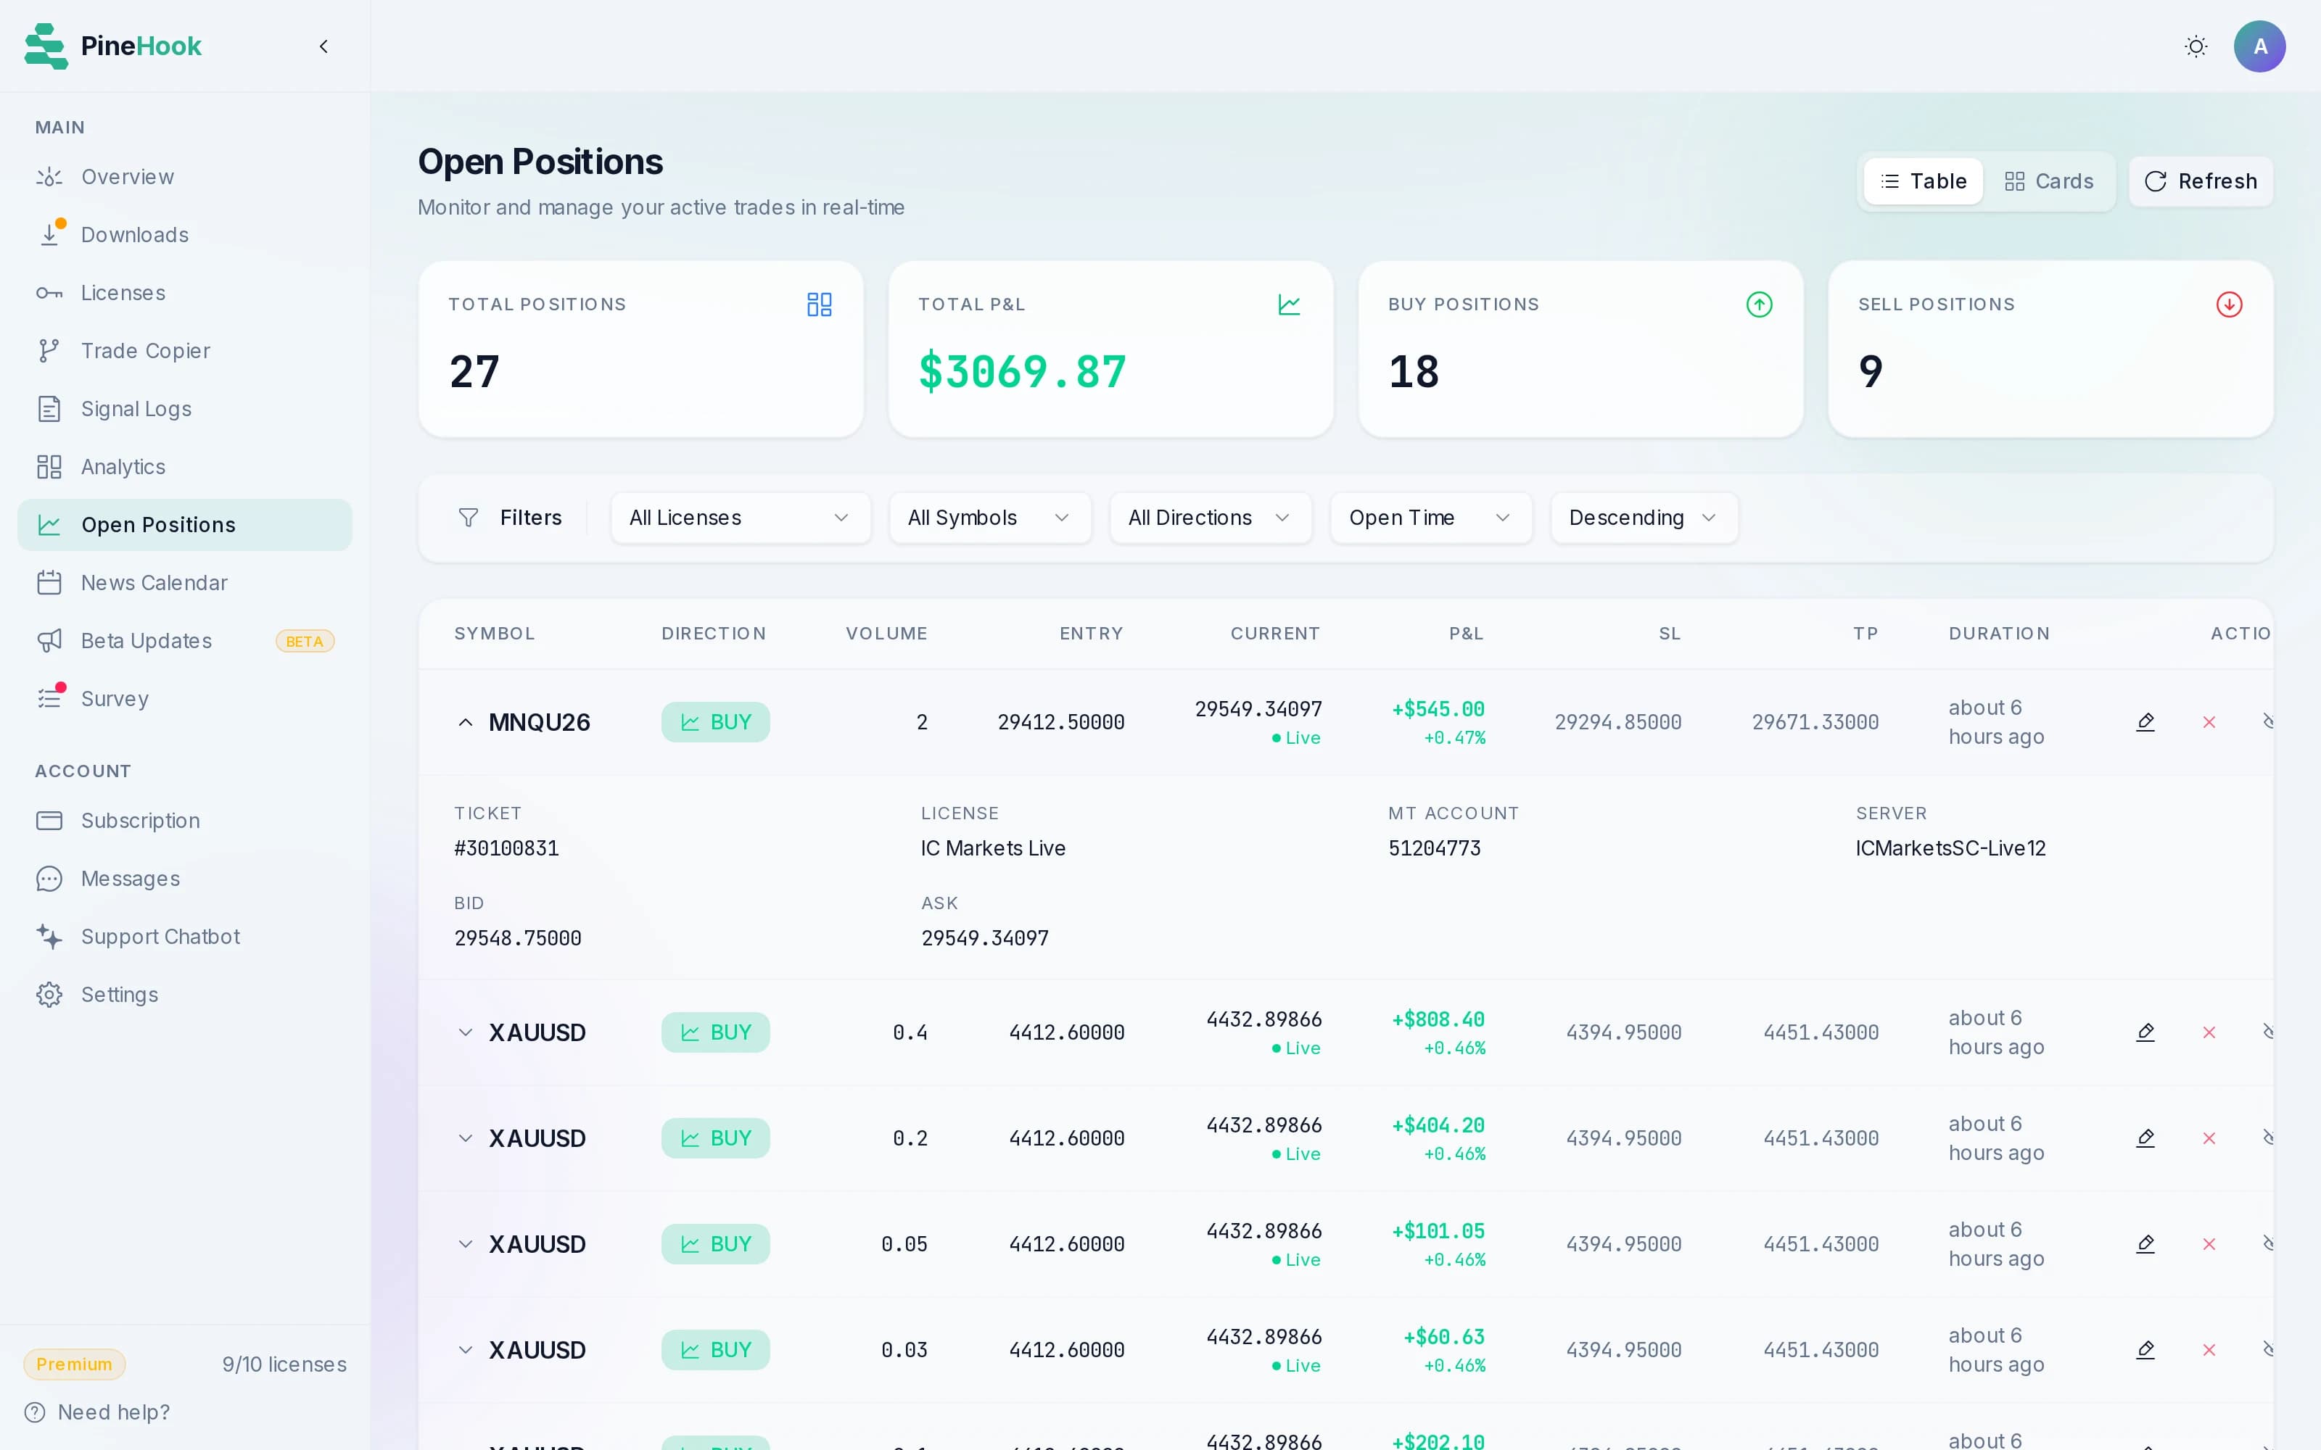Go to Downloads page
2321x1450 pixels.
tap(184, 235)
